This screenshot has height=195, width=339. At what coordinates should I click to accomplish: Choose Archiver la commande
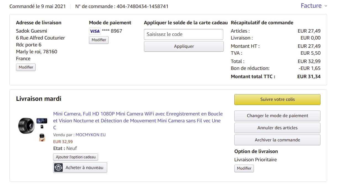[x=277, y=140]
